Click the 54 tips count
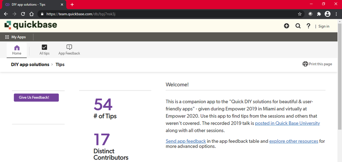The width and height of the screenshot is (342, 162). click(x=103, y=104)
